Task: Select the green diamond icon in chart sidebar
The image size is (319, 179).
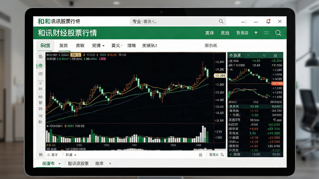Action: coord(40,65)
